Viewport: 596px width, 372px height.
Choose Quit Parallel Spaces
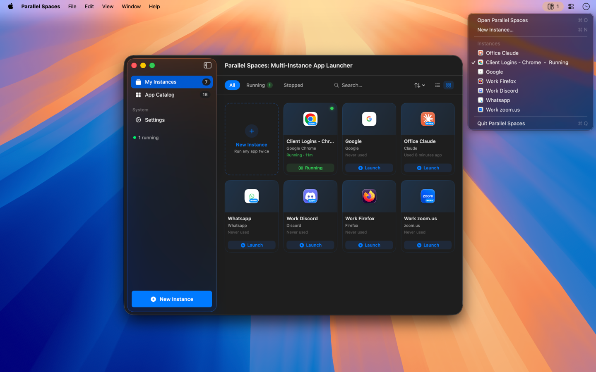coord(531,124)
